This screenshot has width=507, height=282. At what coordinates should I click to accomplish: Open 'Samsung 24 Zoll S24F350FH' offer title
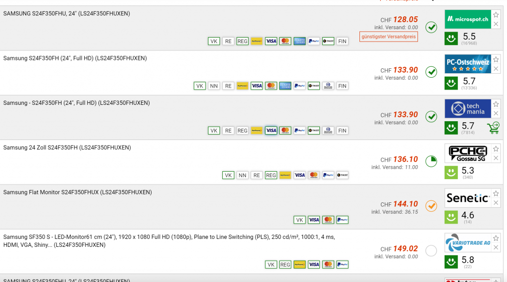pos(67,147)
